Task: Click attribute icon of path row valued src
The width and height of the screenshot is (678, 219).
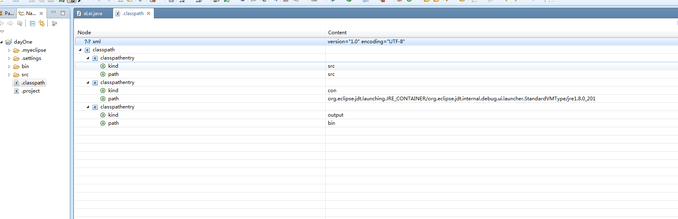Action: [103, 74]
